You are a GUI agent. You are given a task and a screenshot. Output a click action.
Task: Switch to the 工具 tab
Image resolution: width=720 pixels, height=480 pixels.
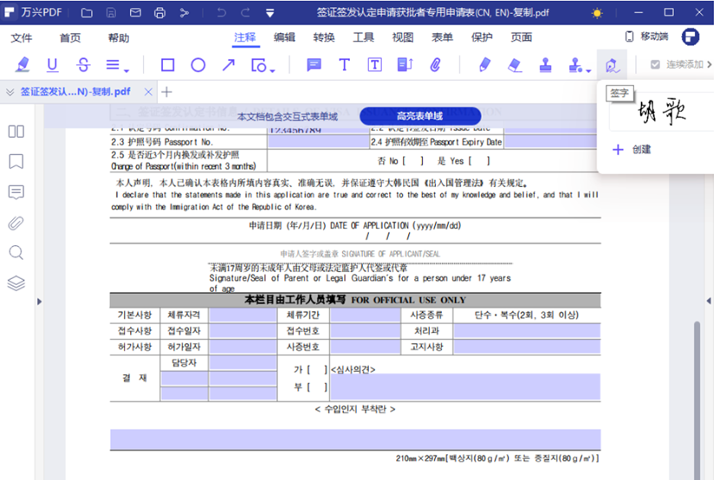363,37
